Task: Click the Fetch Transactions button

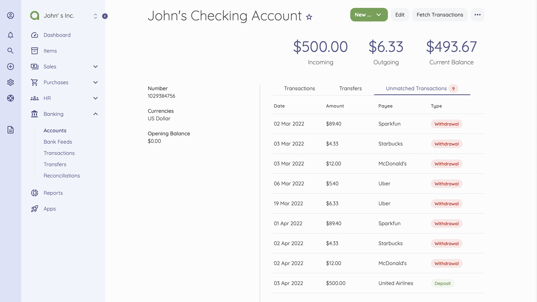Action: click(440, 15)
